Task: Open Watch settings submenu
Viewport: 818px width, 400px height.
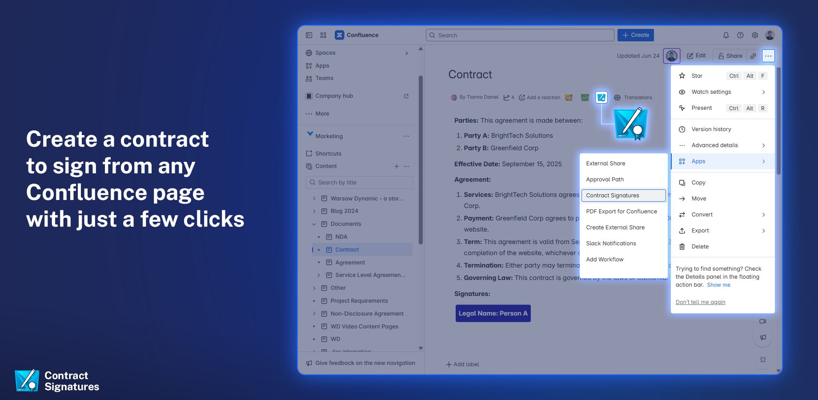Action: tap(723, 92)
